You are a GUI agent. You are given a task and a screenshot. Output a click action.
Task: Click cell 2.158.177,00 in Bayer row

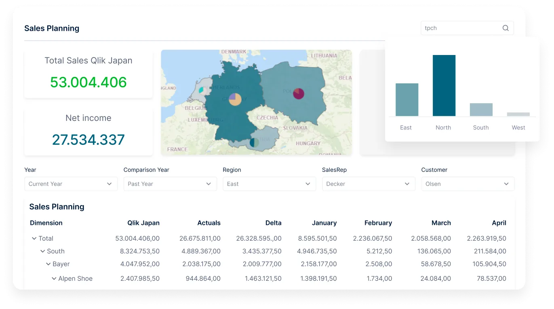[x=319, y=264]
